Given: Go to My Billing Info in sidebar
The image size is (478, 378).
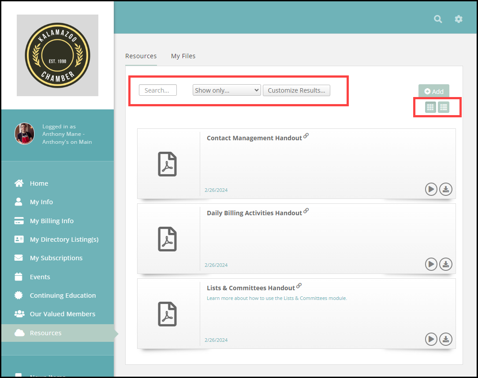Looking at the screenshot, I should click(x=52, y=221).
